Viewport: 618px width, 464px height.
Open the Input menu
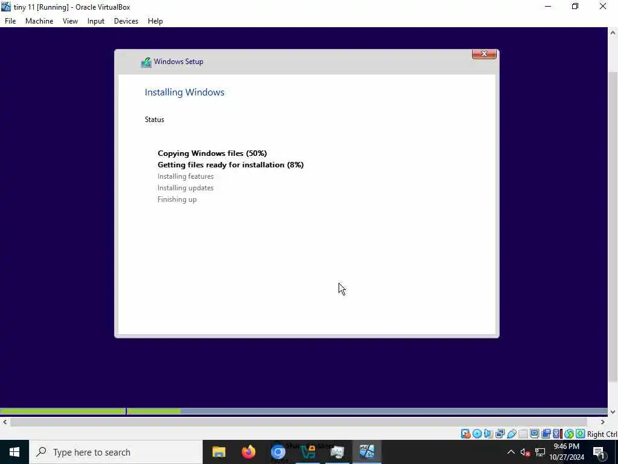96,21
